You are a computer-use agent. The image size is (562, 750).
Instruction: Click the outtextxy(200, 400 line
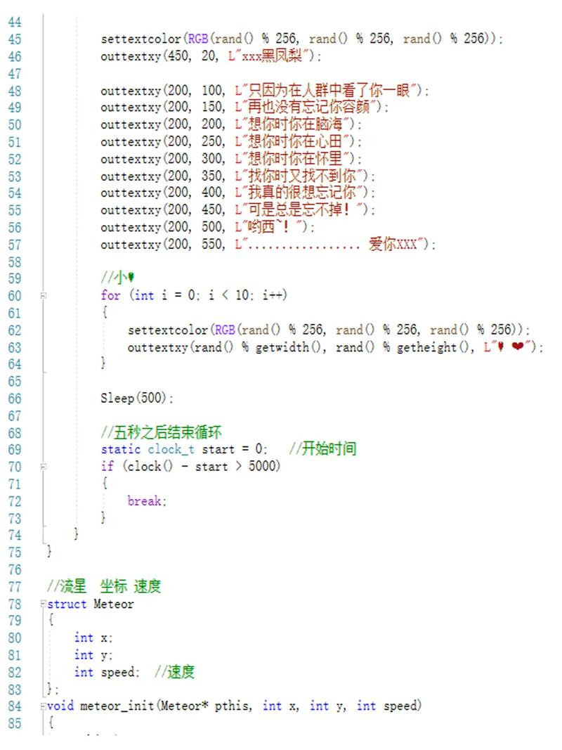point(237,193)
